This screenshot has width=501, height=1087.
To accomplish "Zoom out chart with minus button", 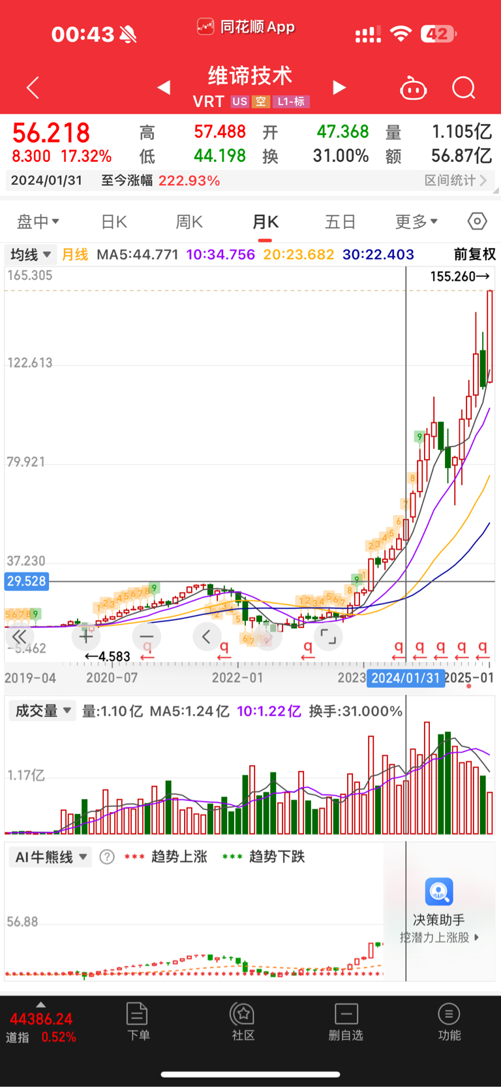I will coord(147,636).
